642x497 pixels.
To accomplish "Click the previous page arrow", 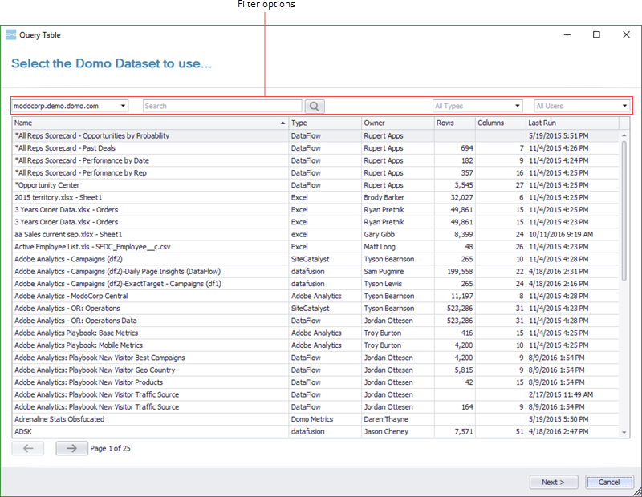I will click(x=28, y=448).
